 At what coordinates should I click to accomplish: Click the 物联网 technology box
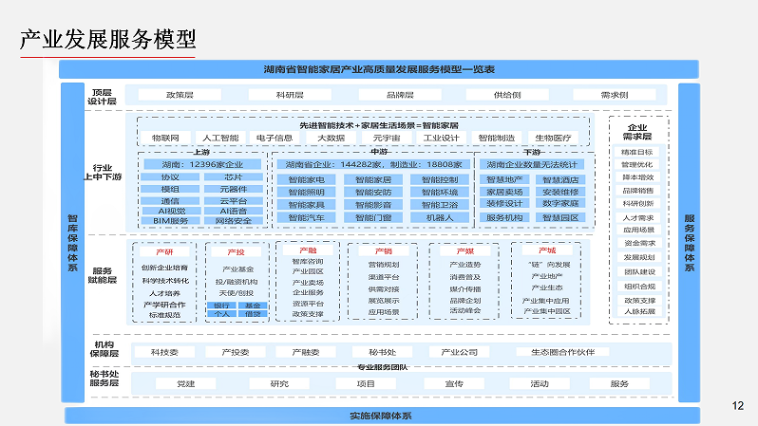pos(165,138)
